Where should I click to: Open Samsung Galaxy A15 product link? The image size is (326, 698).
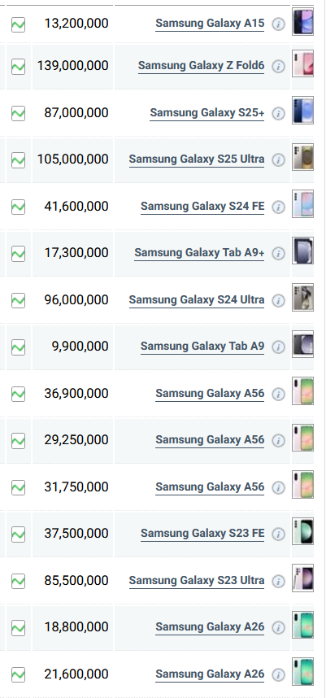click(x=210, y=23)
